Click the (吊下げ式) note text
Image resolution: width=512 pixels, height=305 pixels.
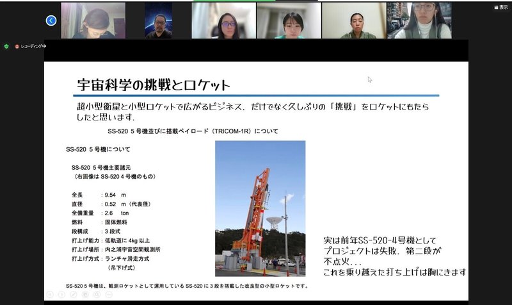[x=121, y=268]
